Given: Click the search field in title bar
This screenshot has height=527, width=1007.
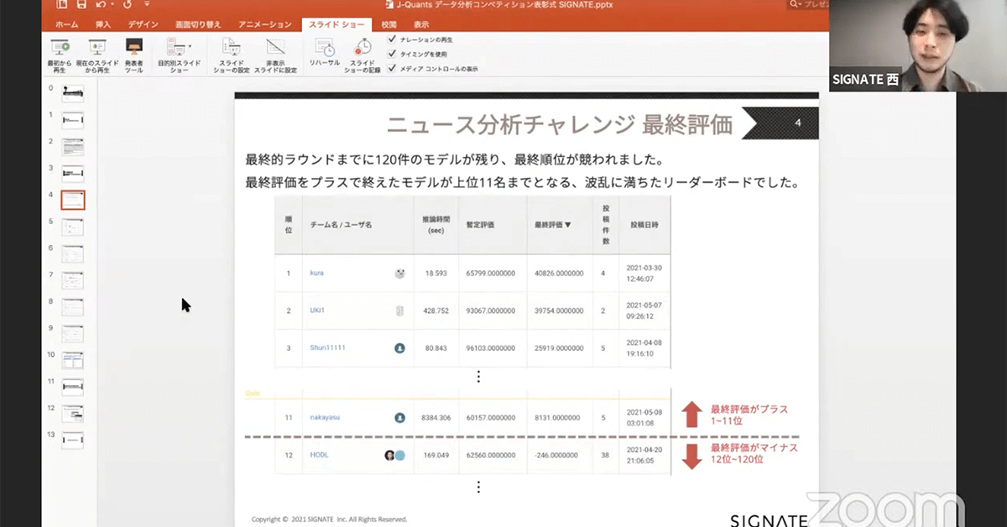Looking at the screenshot, I should click(810, 5).
